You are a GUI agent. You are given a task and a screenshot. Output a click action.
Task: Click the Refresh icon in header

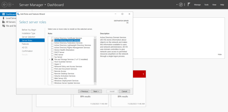pyautogui.click(x=181, y=5)
